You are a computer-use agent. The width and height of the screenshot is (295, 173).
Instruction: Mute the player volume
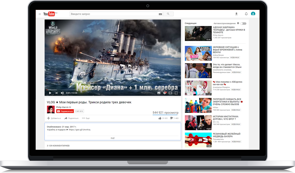click(x=62, y=93)
